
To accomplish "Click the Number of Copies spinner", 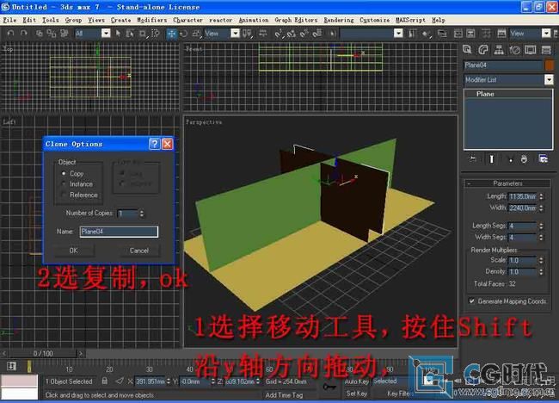I will click(x=142, y=214).
